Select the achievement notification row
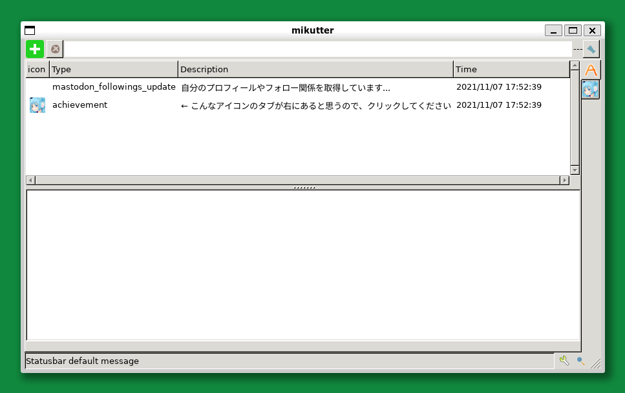The height and width of the screenshot is (393, 625). (x=259, y=105)
